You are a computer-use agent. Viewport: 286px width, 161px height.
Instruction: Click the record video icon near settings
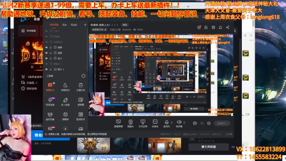pos(195,123)
